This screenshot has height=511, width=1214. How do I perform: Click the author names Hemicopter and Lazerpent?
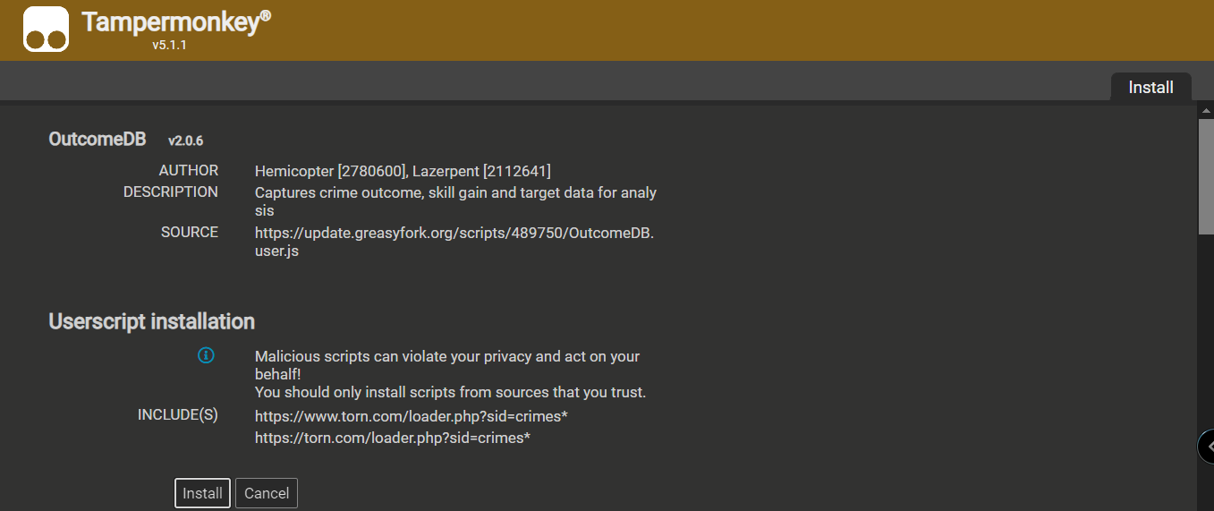coord(403,170)
